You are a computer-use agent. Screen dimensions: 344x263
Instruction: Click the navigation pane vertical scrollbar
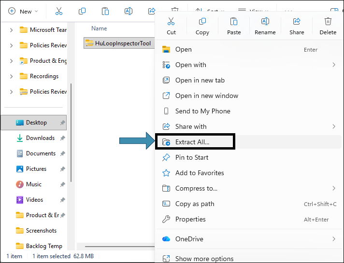coord(71,133)
